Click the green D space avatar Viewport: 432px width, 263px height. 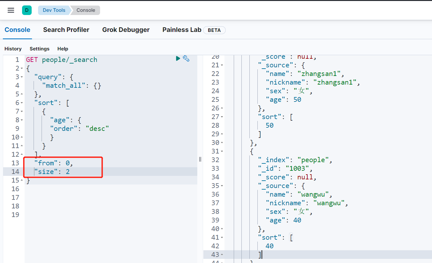point(27,10)
